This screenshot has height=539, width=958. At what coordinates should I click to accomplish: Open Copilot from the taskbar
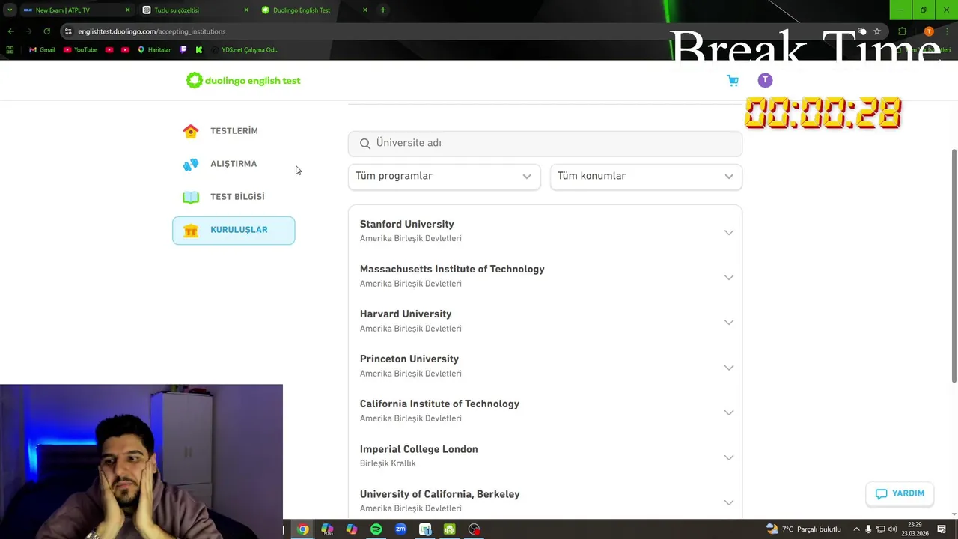352,529
